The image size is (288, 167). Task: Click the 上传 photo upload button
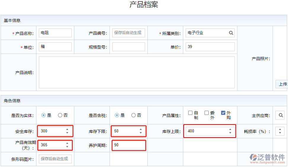282,84
